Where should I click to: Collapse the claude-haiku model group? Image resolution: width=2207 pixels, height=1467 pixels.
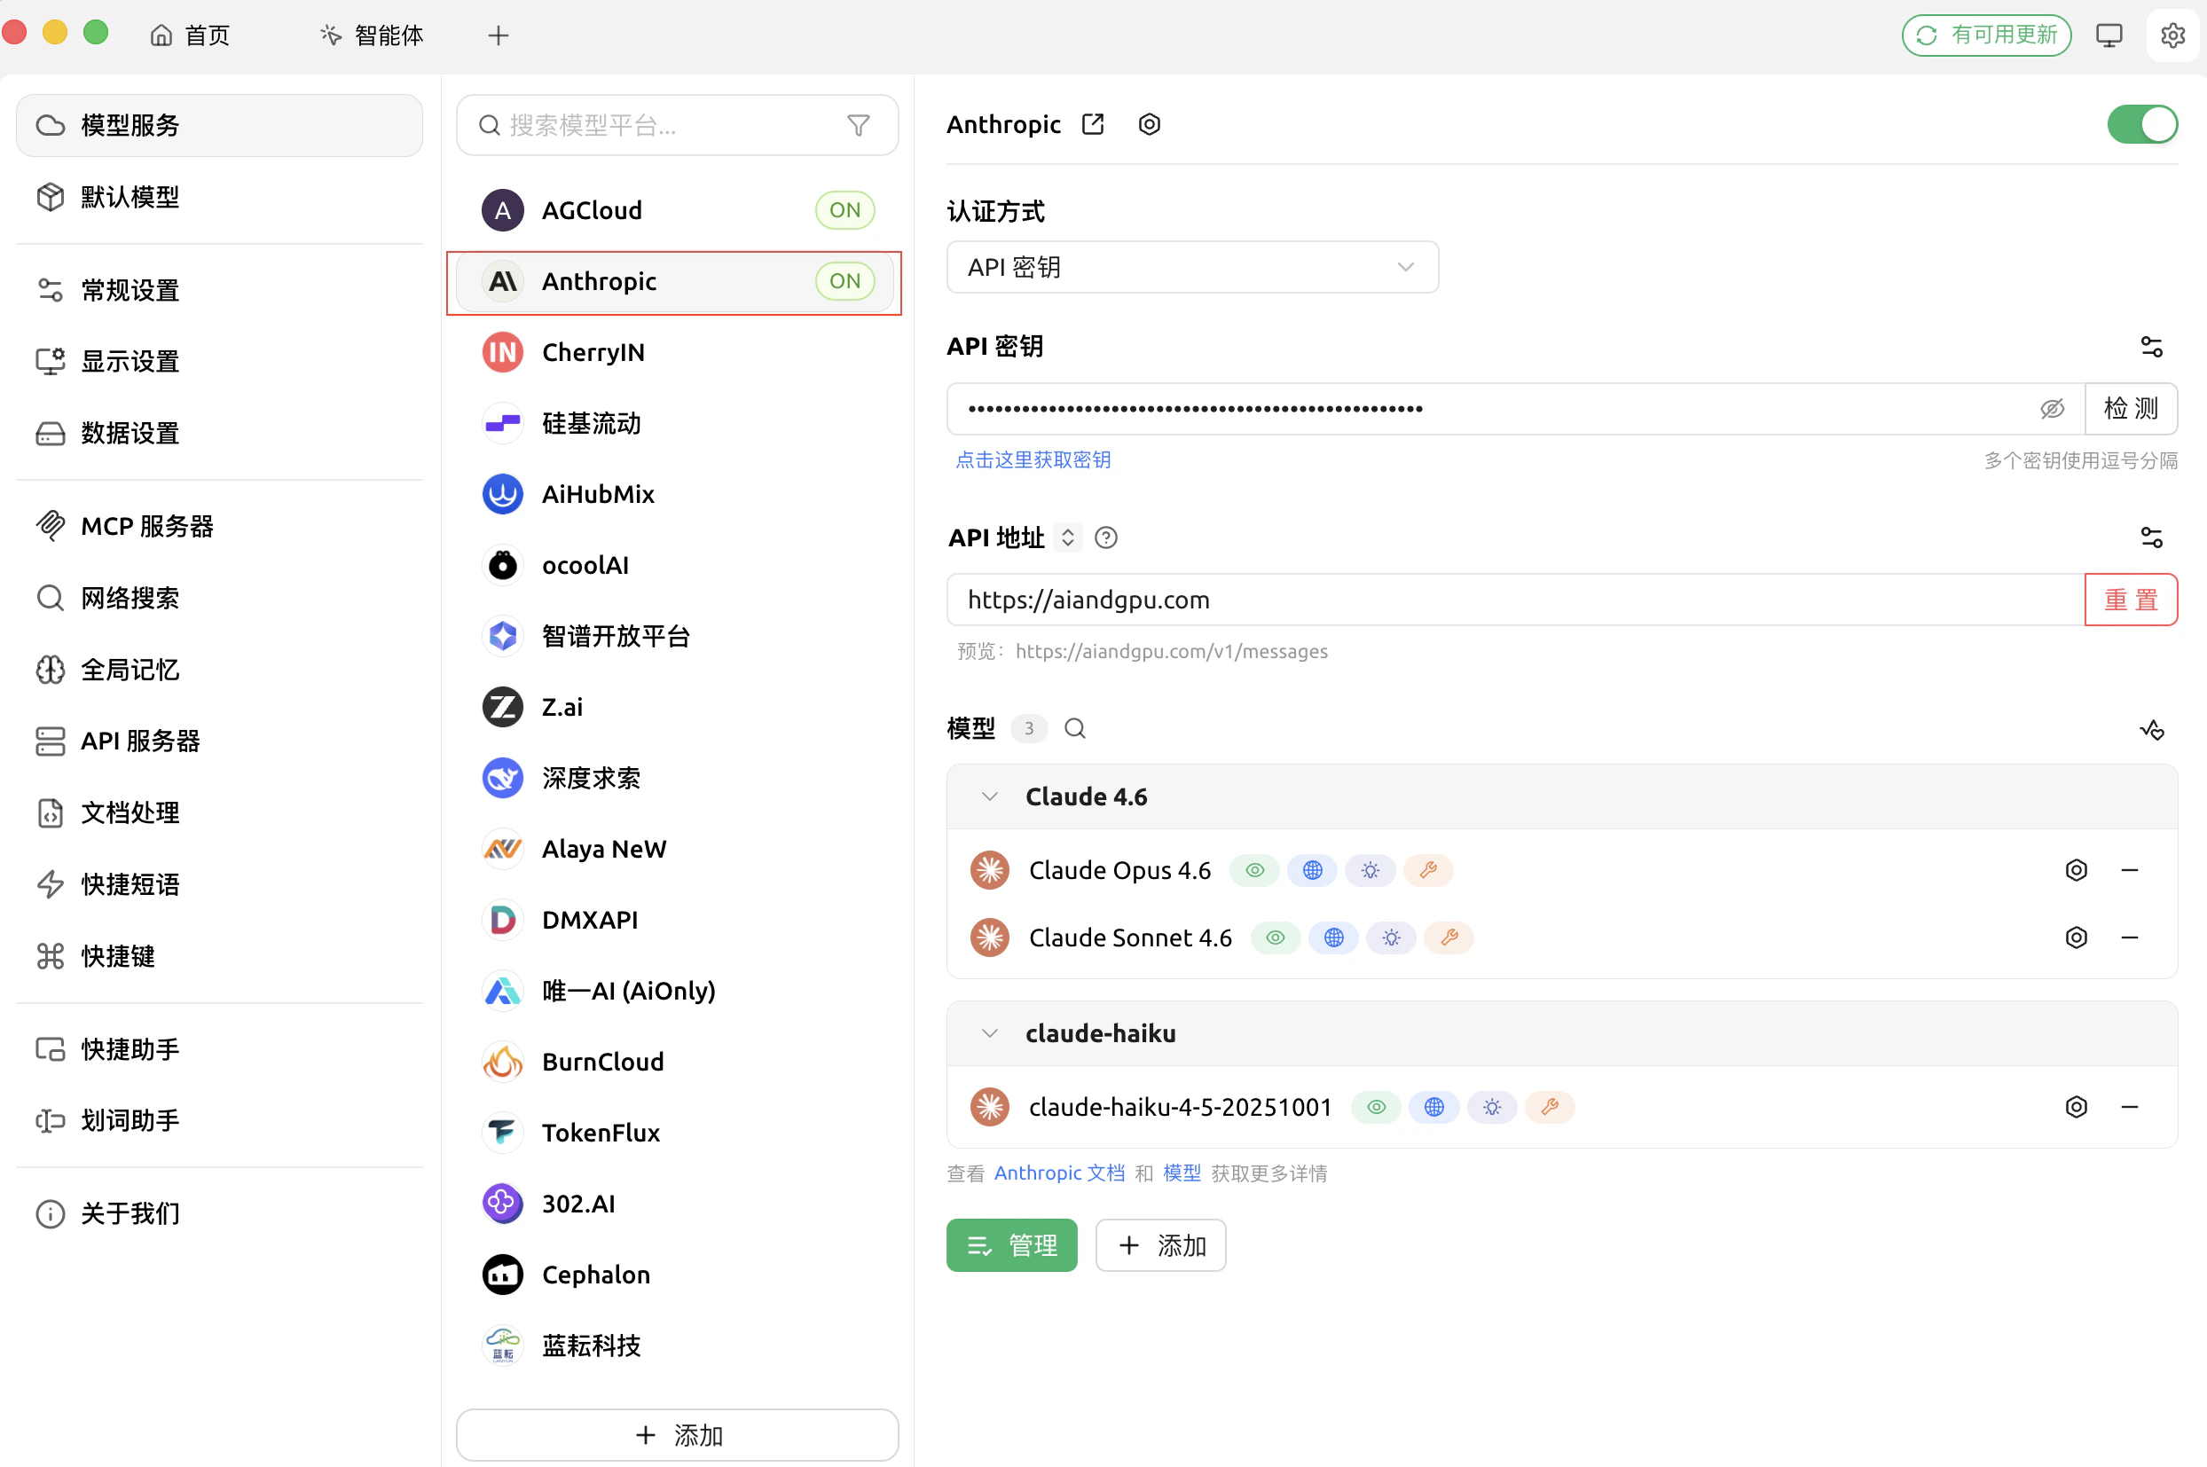click(989, 1034)
